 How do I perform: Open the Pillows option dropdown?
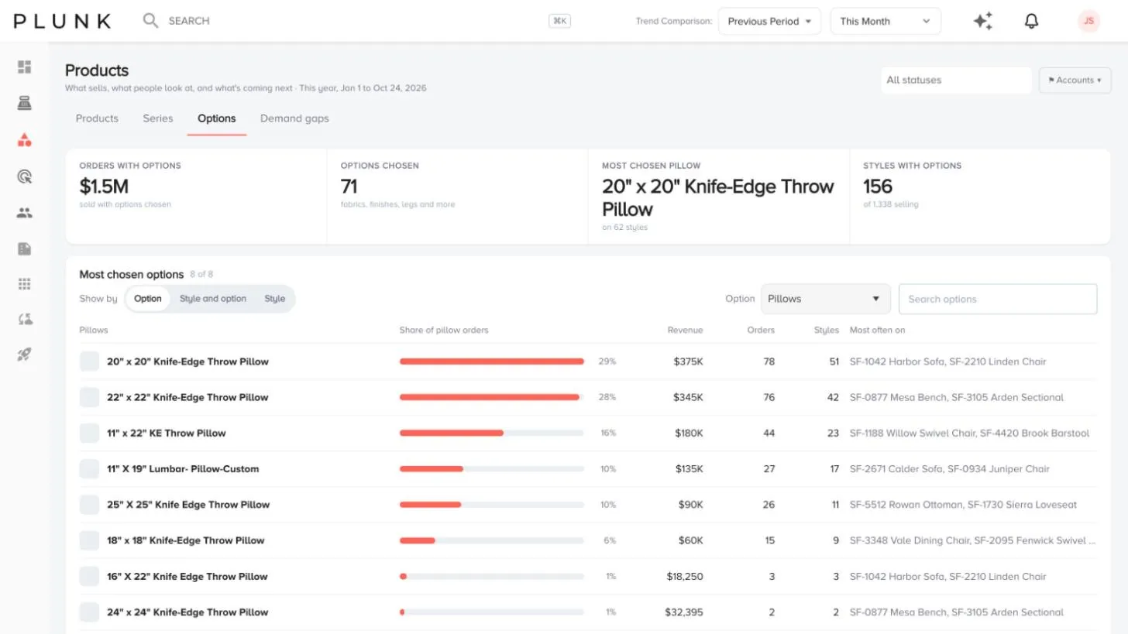pyautogui.click(x=825, y=299)
